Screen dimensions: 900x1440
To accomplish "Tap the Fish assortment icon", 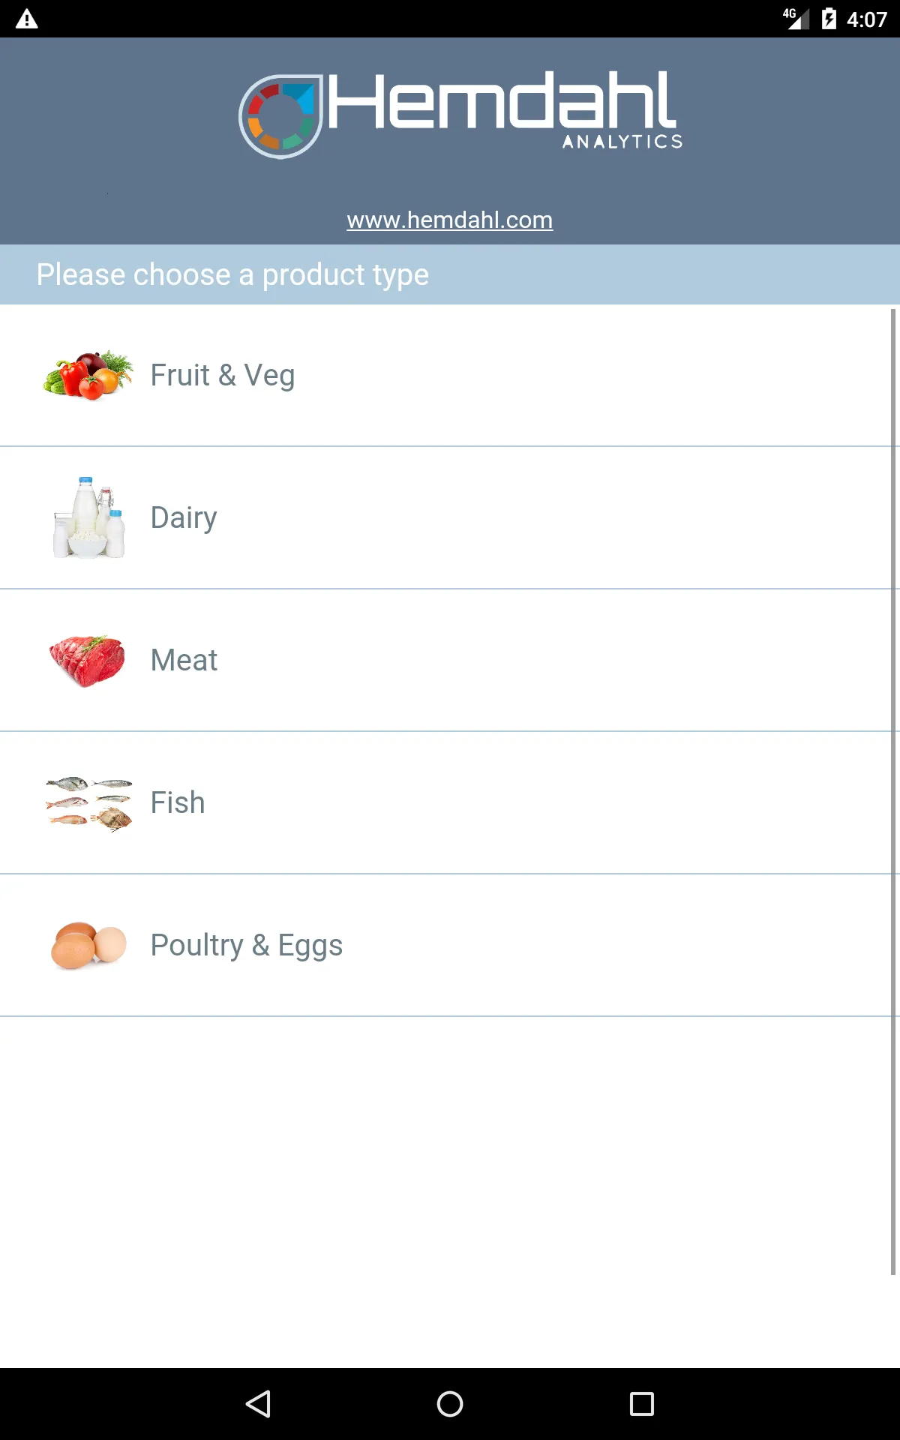I will pos(88,803).
